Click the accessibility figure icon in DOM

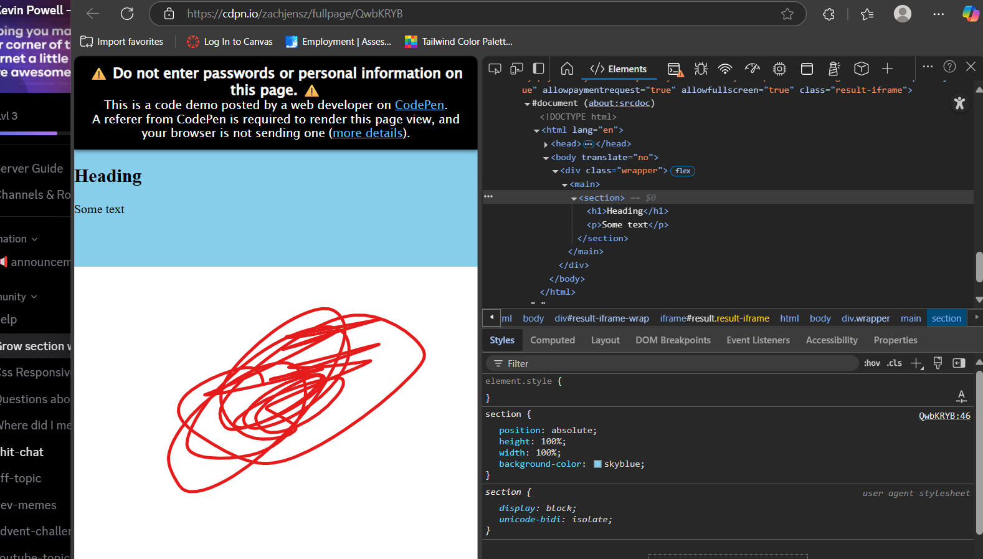(959, 103)
